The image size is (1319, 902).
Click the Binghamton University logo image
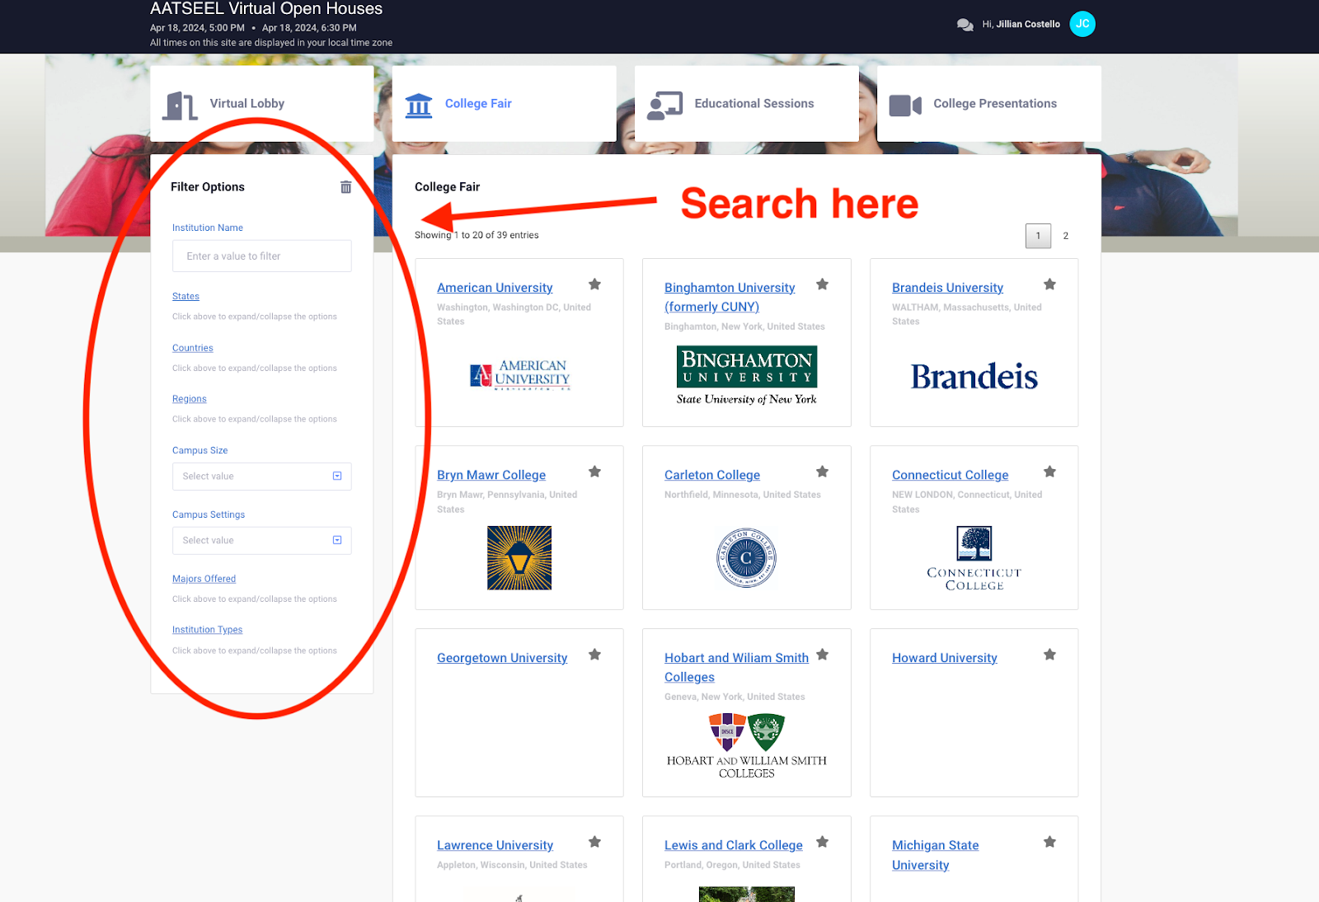pyautogui.click(x=747, y=376)
